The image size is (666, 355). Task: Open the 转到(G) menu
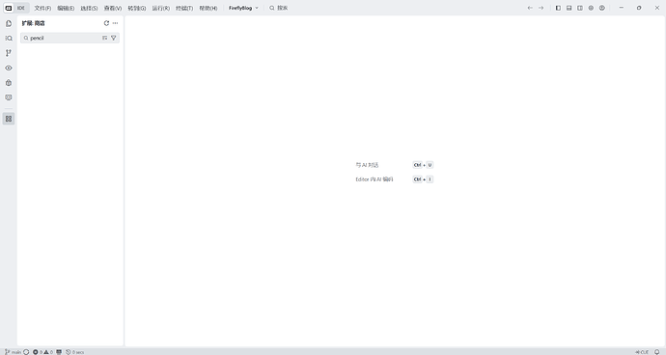(137, 8)
